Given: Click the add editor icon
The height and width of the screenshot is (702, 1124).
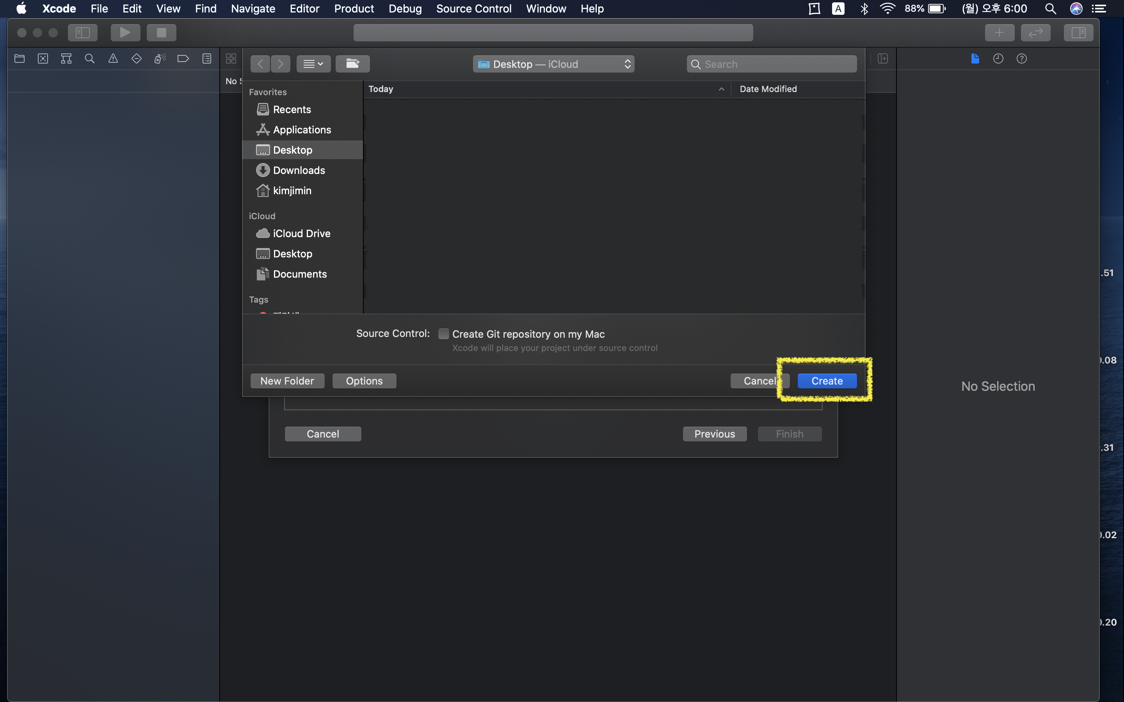Looking at the screenshot, I should [x=882, y=58].
